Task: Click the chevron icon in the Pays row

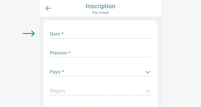Action: [147, 72]
